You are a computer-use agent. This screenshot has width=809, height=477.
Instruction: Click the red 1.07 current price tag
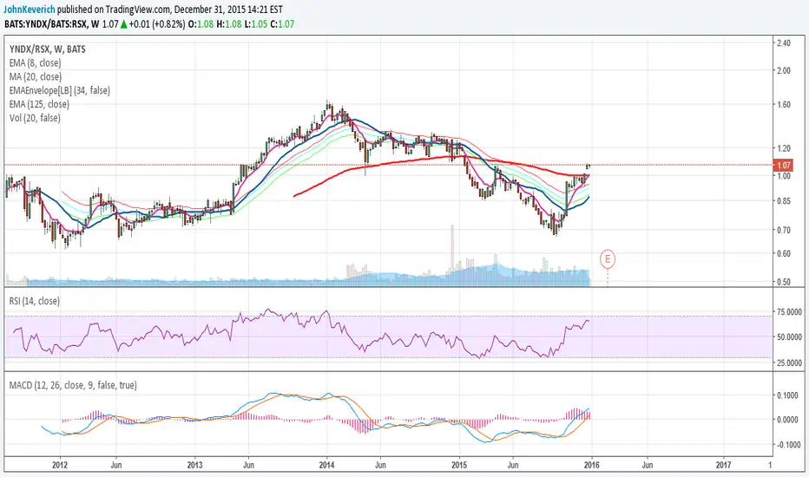783,166
